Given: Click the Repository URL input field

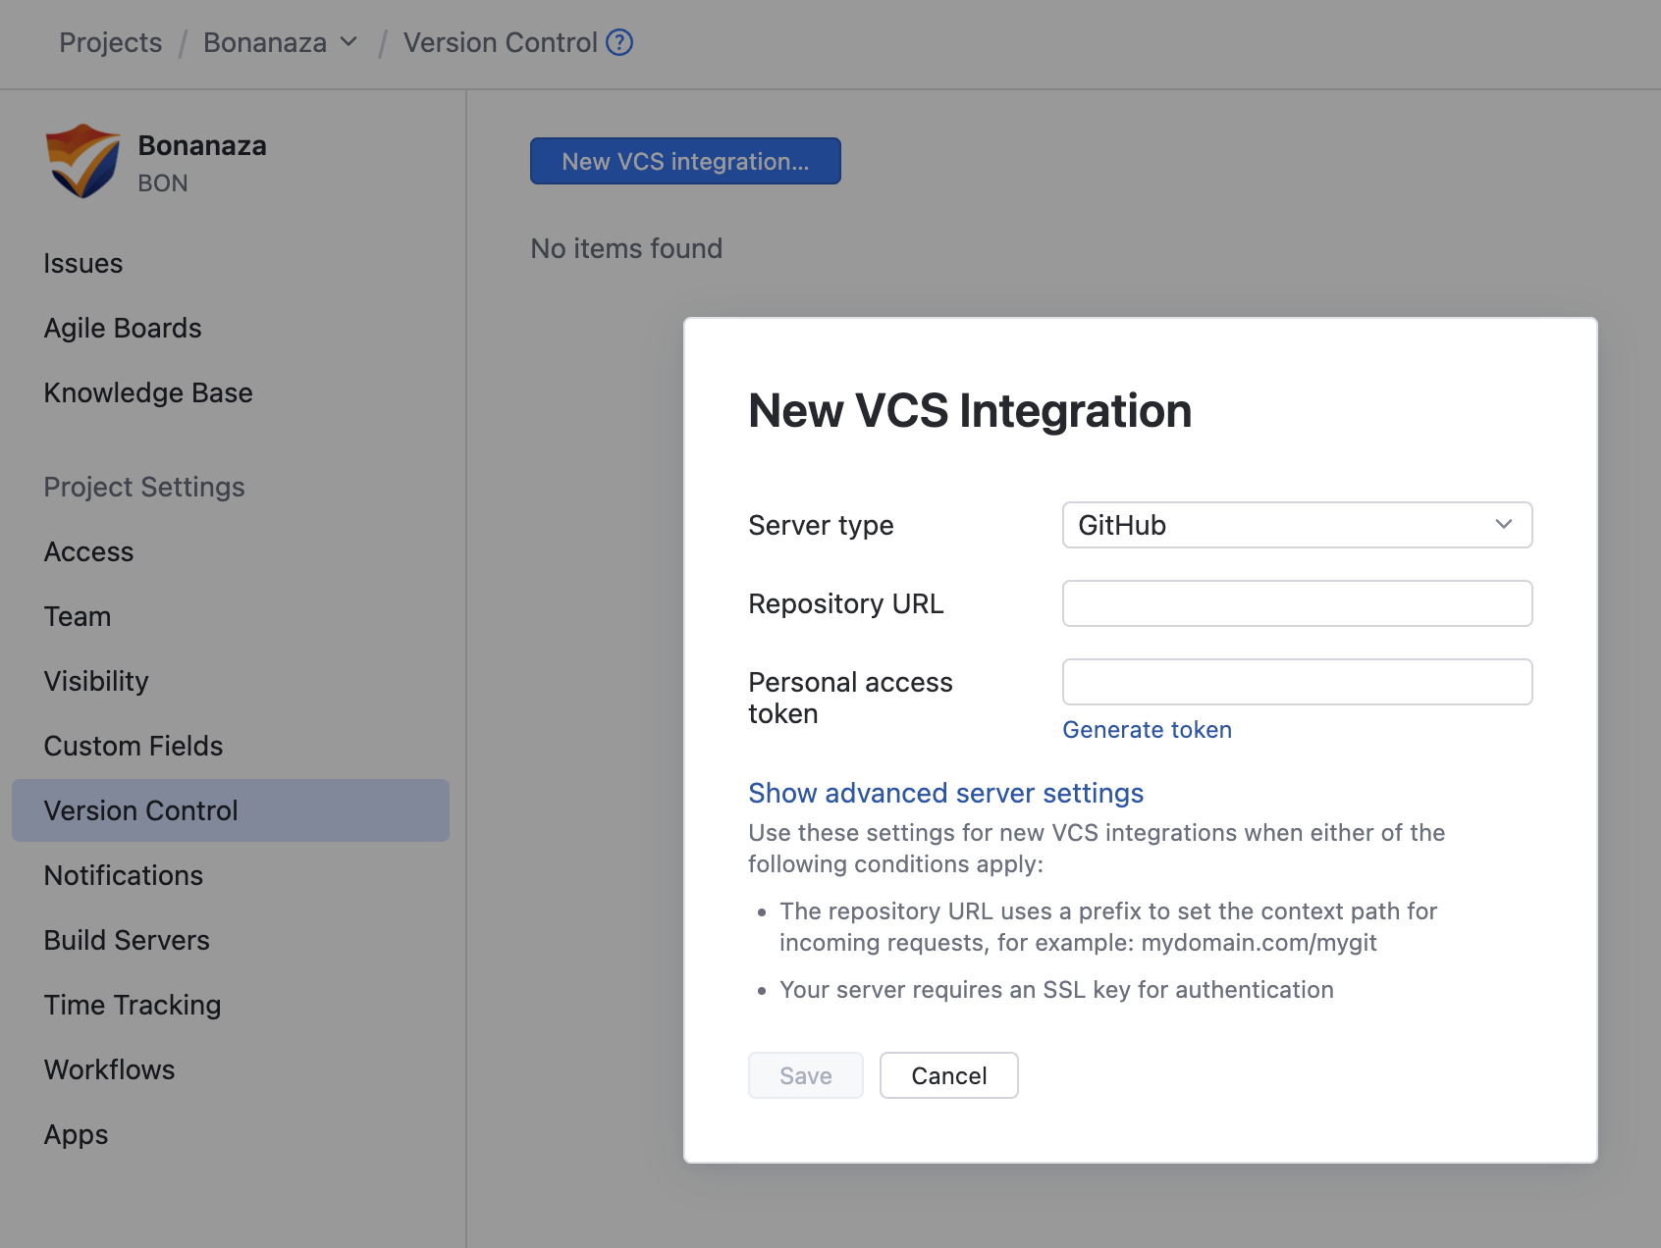Looking at the screenshot, I should [1296, 603].
